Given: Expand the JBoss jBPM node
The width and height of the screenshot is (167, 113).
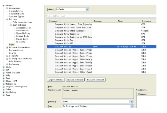Looking at the screenshot, I should 4,81.
